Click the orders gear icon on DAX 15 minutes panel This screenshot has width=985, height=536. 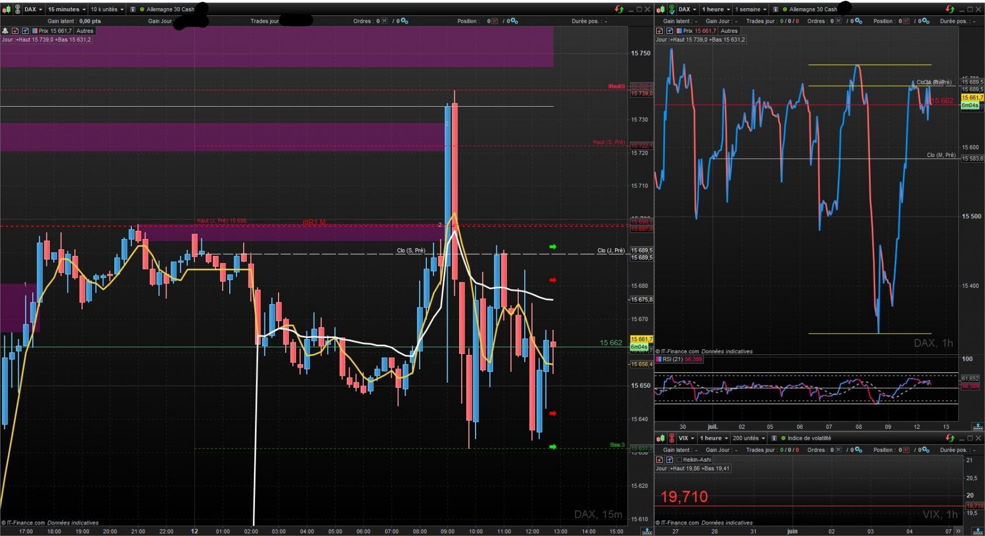pos(404,21)
